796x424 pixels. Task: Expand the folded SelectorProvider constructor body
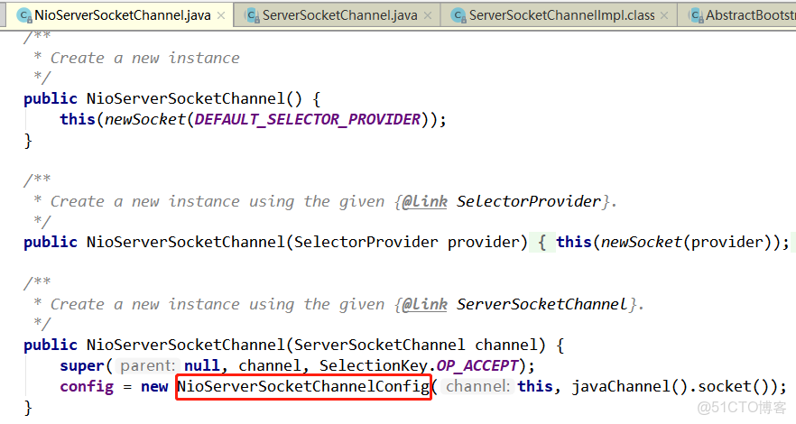[542, 243]
